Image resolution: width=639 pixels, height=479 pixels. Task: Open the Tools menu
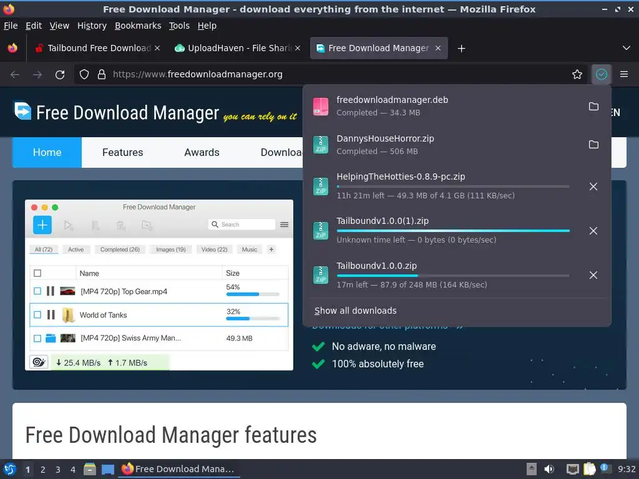pos(179,26)
